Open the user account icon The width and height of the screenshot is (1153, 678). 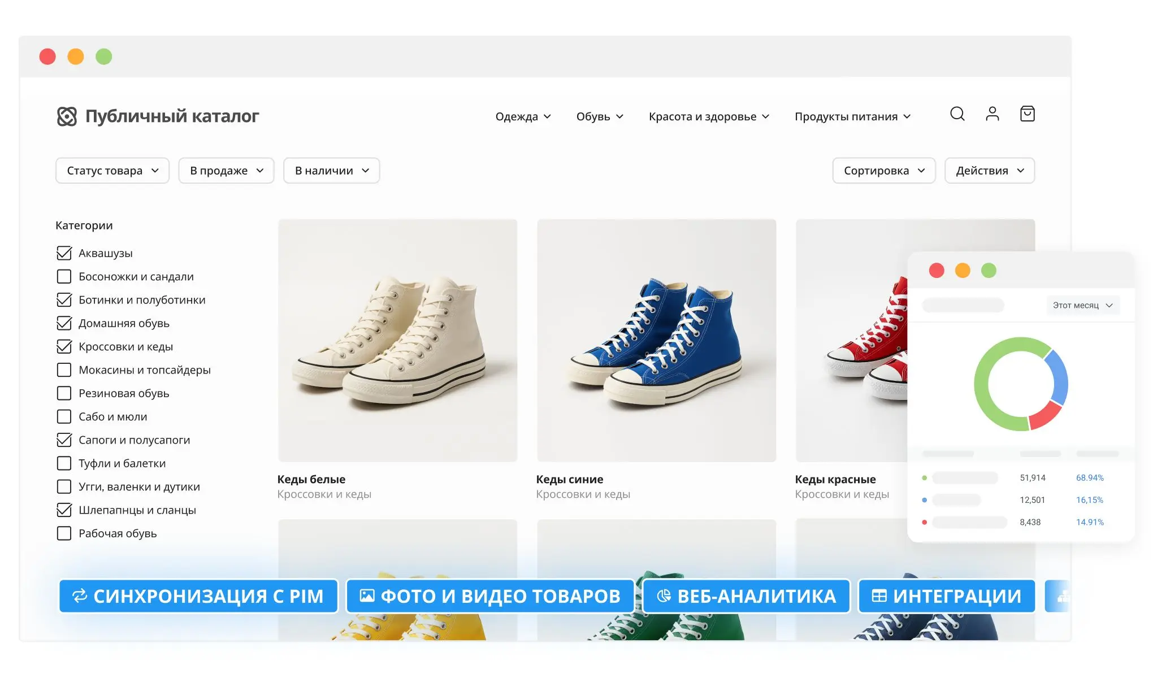tap(992, 114)
